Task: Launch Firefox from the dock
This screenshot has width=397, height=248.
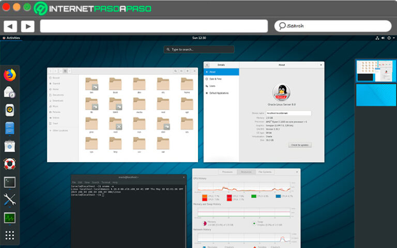Action: click(10, 75)
